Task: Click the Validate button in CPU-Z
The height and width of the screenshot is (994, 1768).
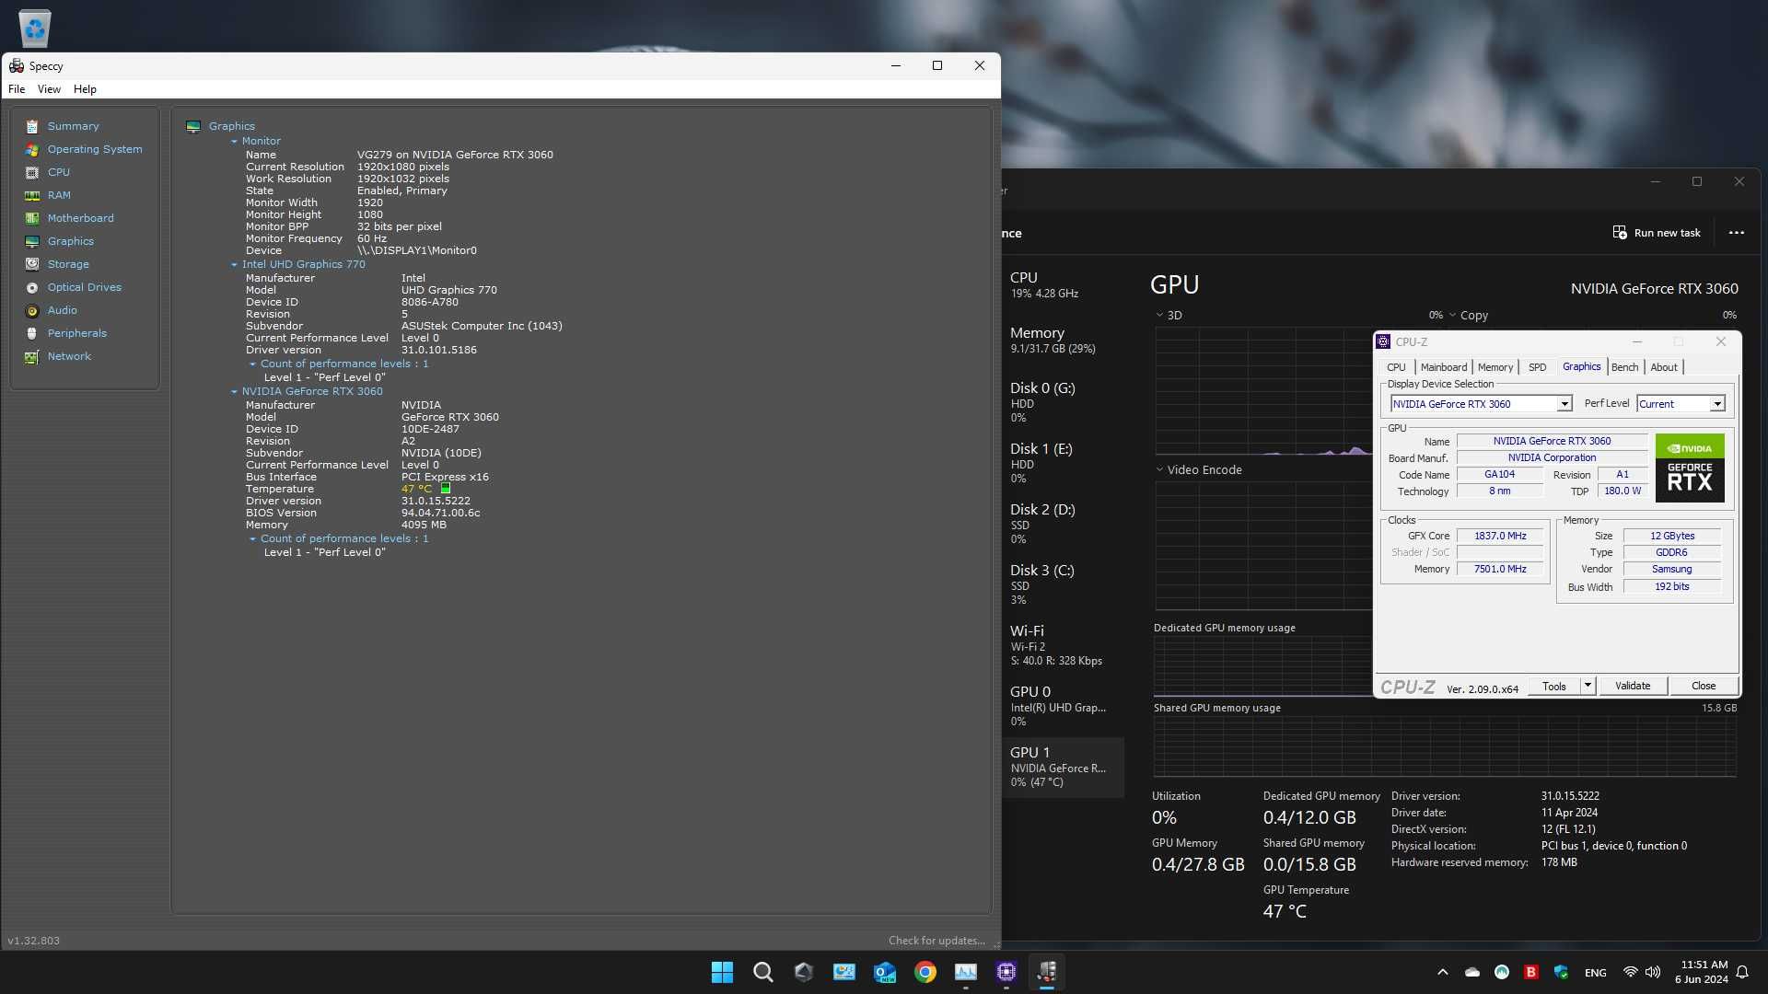Action: (x=1632, y=686)
